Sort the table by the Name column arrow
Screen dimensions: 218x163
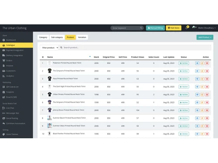pos(90,57)
